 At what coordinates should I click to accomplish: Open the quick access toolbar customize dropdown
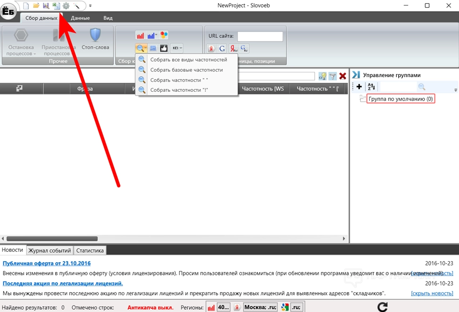[90, 6]
